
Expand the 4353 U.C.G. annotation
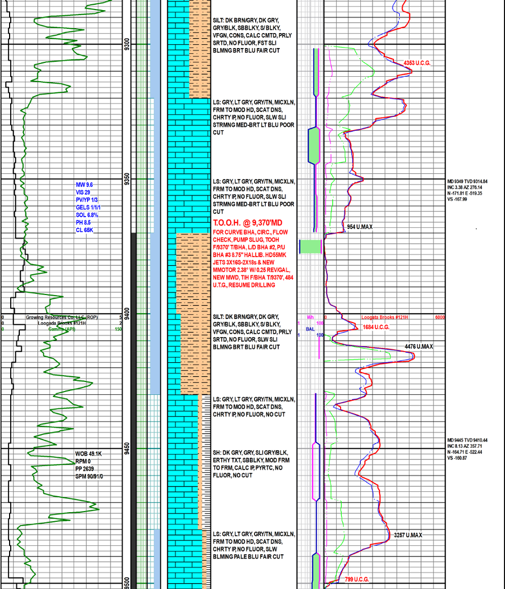click(417, 62)
